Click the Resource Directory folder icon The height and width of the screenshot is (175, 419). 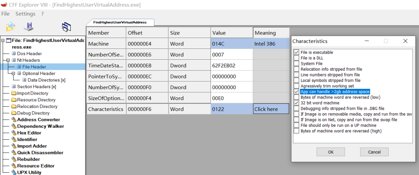[14, 100]
